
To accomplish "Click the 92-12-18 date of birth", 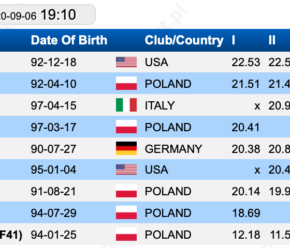I will [x=54, y=62].
